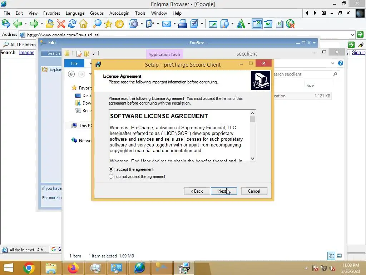Switch to the Application Tools ribbon tab
The image size is (366, 275).
pos(164,54)
